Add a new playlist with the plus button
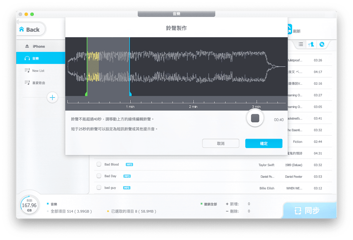Screen dimensions: 353x240 point(53,98)
